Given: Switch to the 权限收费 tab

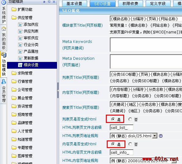Looking at the screenshot, I should coord(130,4).
